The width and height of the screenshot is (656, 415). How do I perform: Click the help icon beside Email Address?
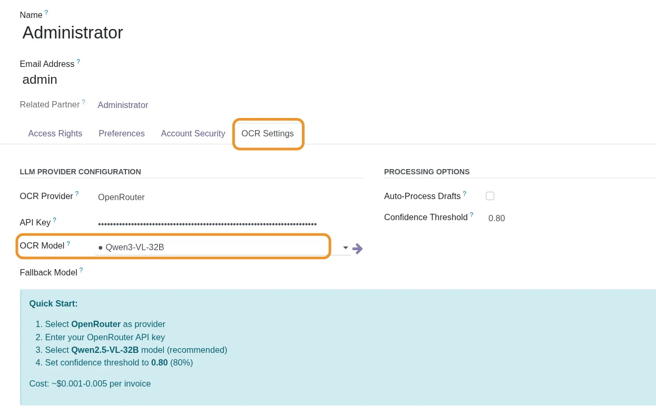pos(79,62)
